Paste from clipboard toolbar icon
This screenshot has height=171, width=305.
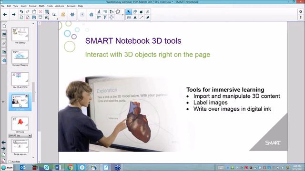(34, 11)
